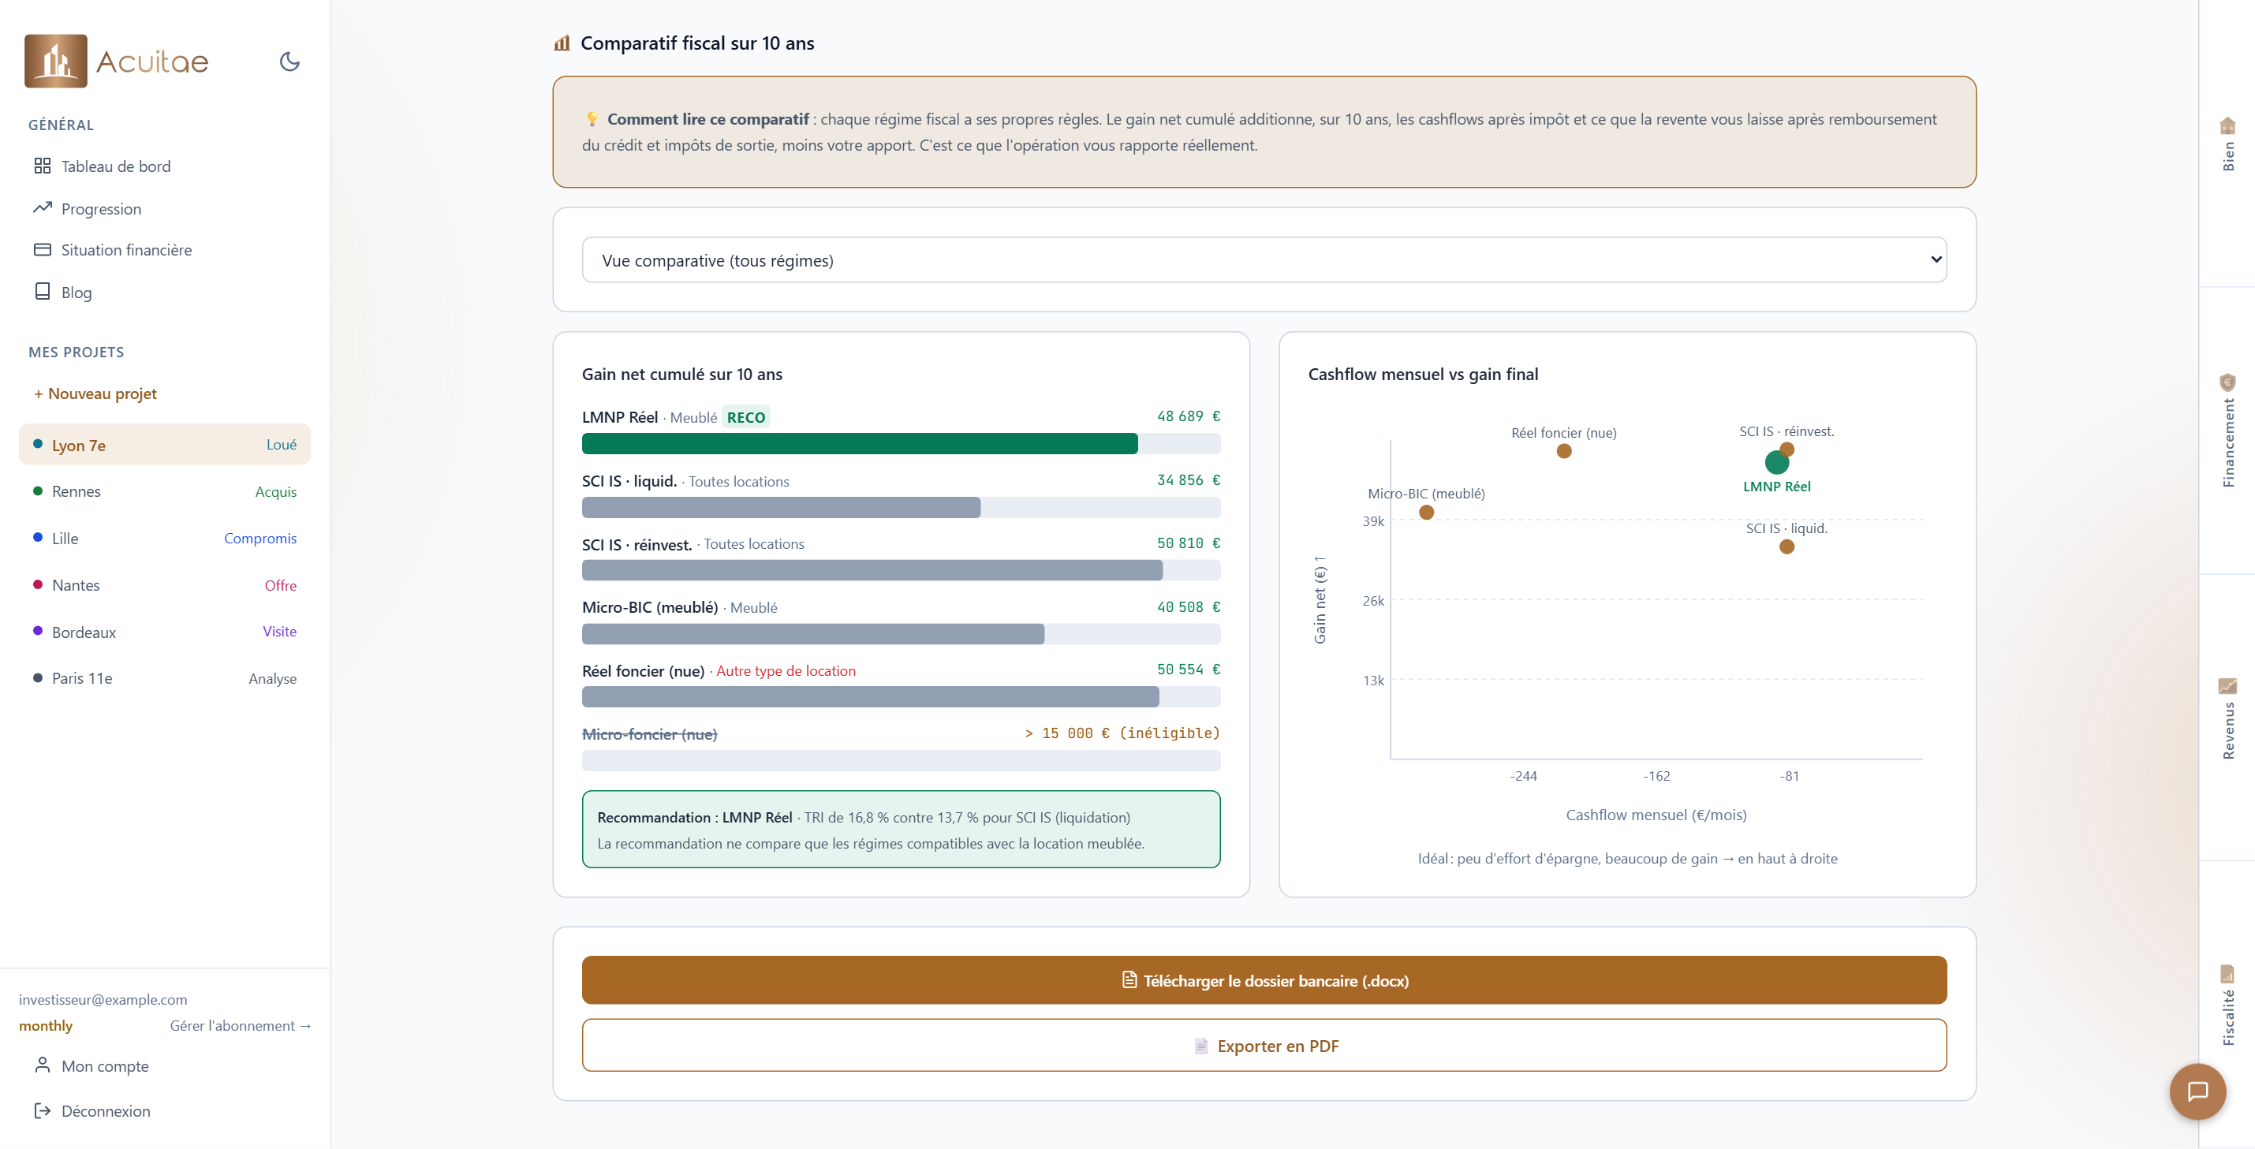Viewport: 2255px width, 1149px height.
Task: Click Exporter en PDF button
Action: point(1264,1046)
